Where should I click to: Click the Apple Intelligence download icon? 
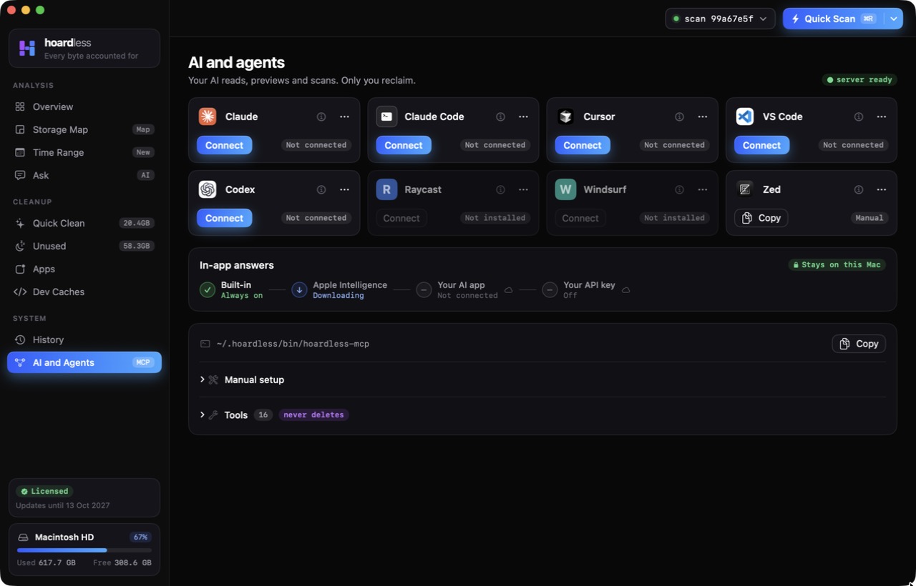pos(299,289)
